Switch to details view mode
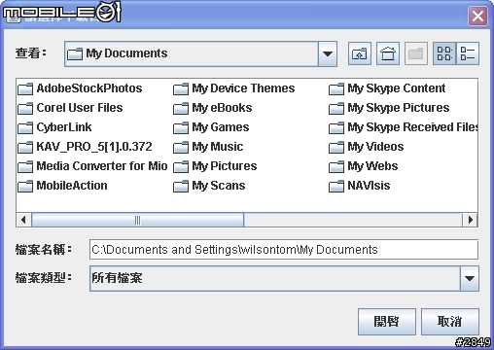The width and height of the screenshot is (494, 350). (x=468, y=53)
